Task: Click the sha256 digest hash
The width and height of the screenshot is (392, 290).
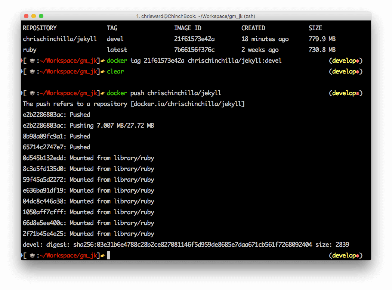Action: pyautogui.click(x=192, y=244)
